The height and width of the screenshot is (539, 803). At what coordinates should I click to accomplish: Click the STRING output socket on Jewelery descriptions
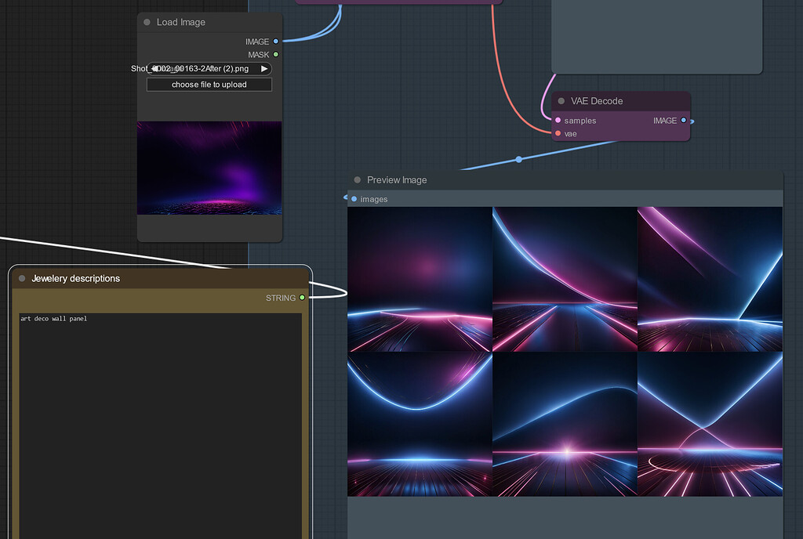[x=303, y=298]
